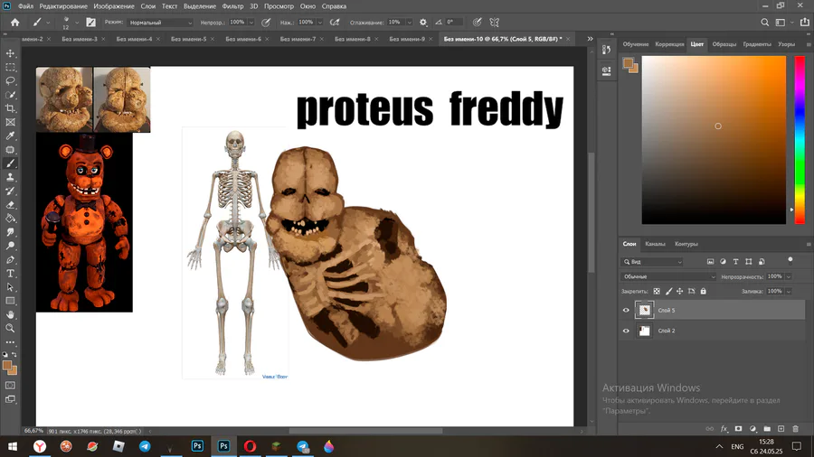The image size is (814, 457).
Task: Select the Brush tool in left toolbar
Action: point(10,163)
